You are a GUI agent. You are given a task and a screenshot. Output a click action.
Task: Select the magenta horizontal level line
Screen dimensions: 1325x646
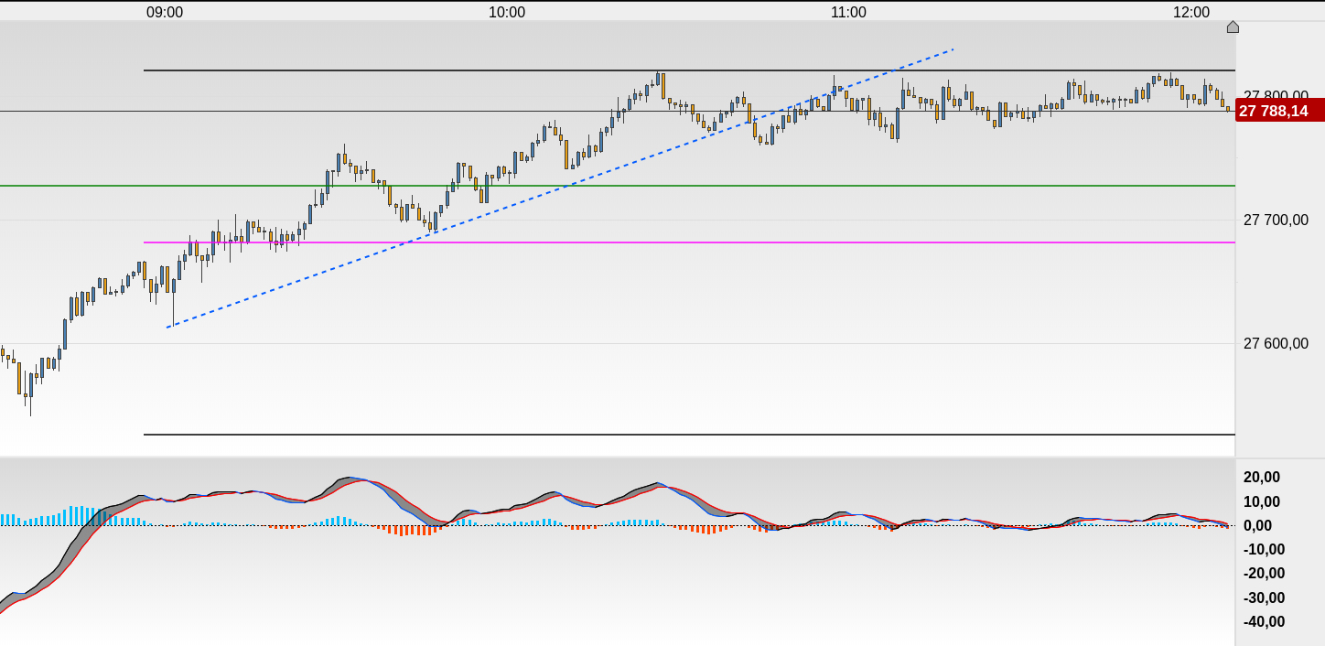tap(689, 242)
